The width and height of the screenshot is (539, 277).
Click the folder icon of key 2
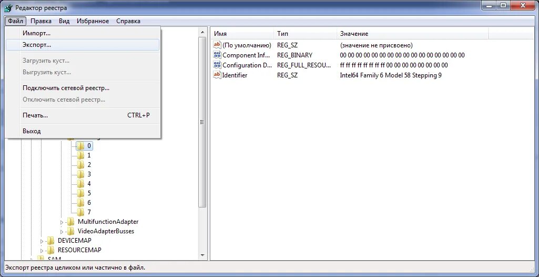(x=80, y=165)
